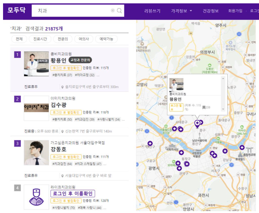Open doctor 황용인 profile name
The height and width of the screenshot is (213, 259).
(59, 60)
